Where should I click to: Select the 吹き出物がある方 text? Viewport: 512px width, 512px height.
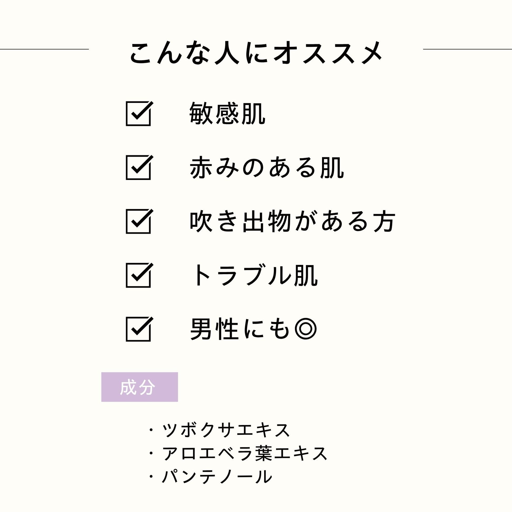(x=292, y=221)
